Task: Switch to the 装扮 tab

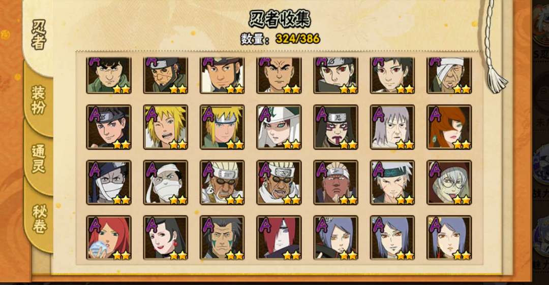Action: coord(39,100)
